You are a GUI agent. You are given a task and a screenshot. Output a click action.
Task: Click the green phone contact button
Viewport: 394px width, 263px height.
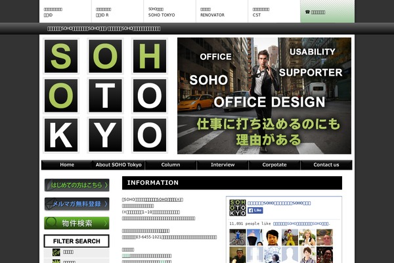pyautogui.click(x=327, y=11)
